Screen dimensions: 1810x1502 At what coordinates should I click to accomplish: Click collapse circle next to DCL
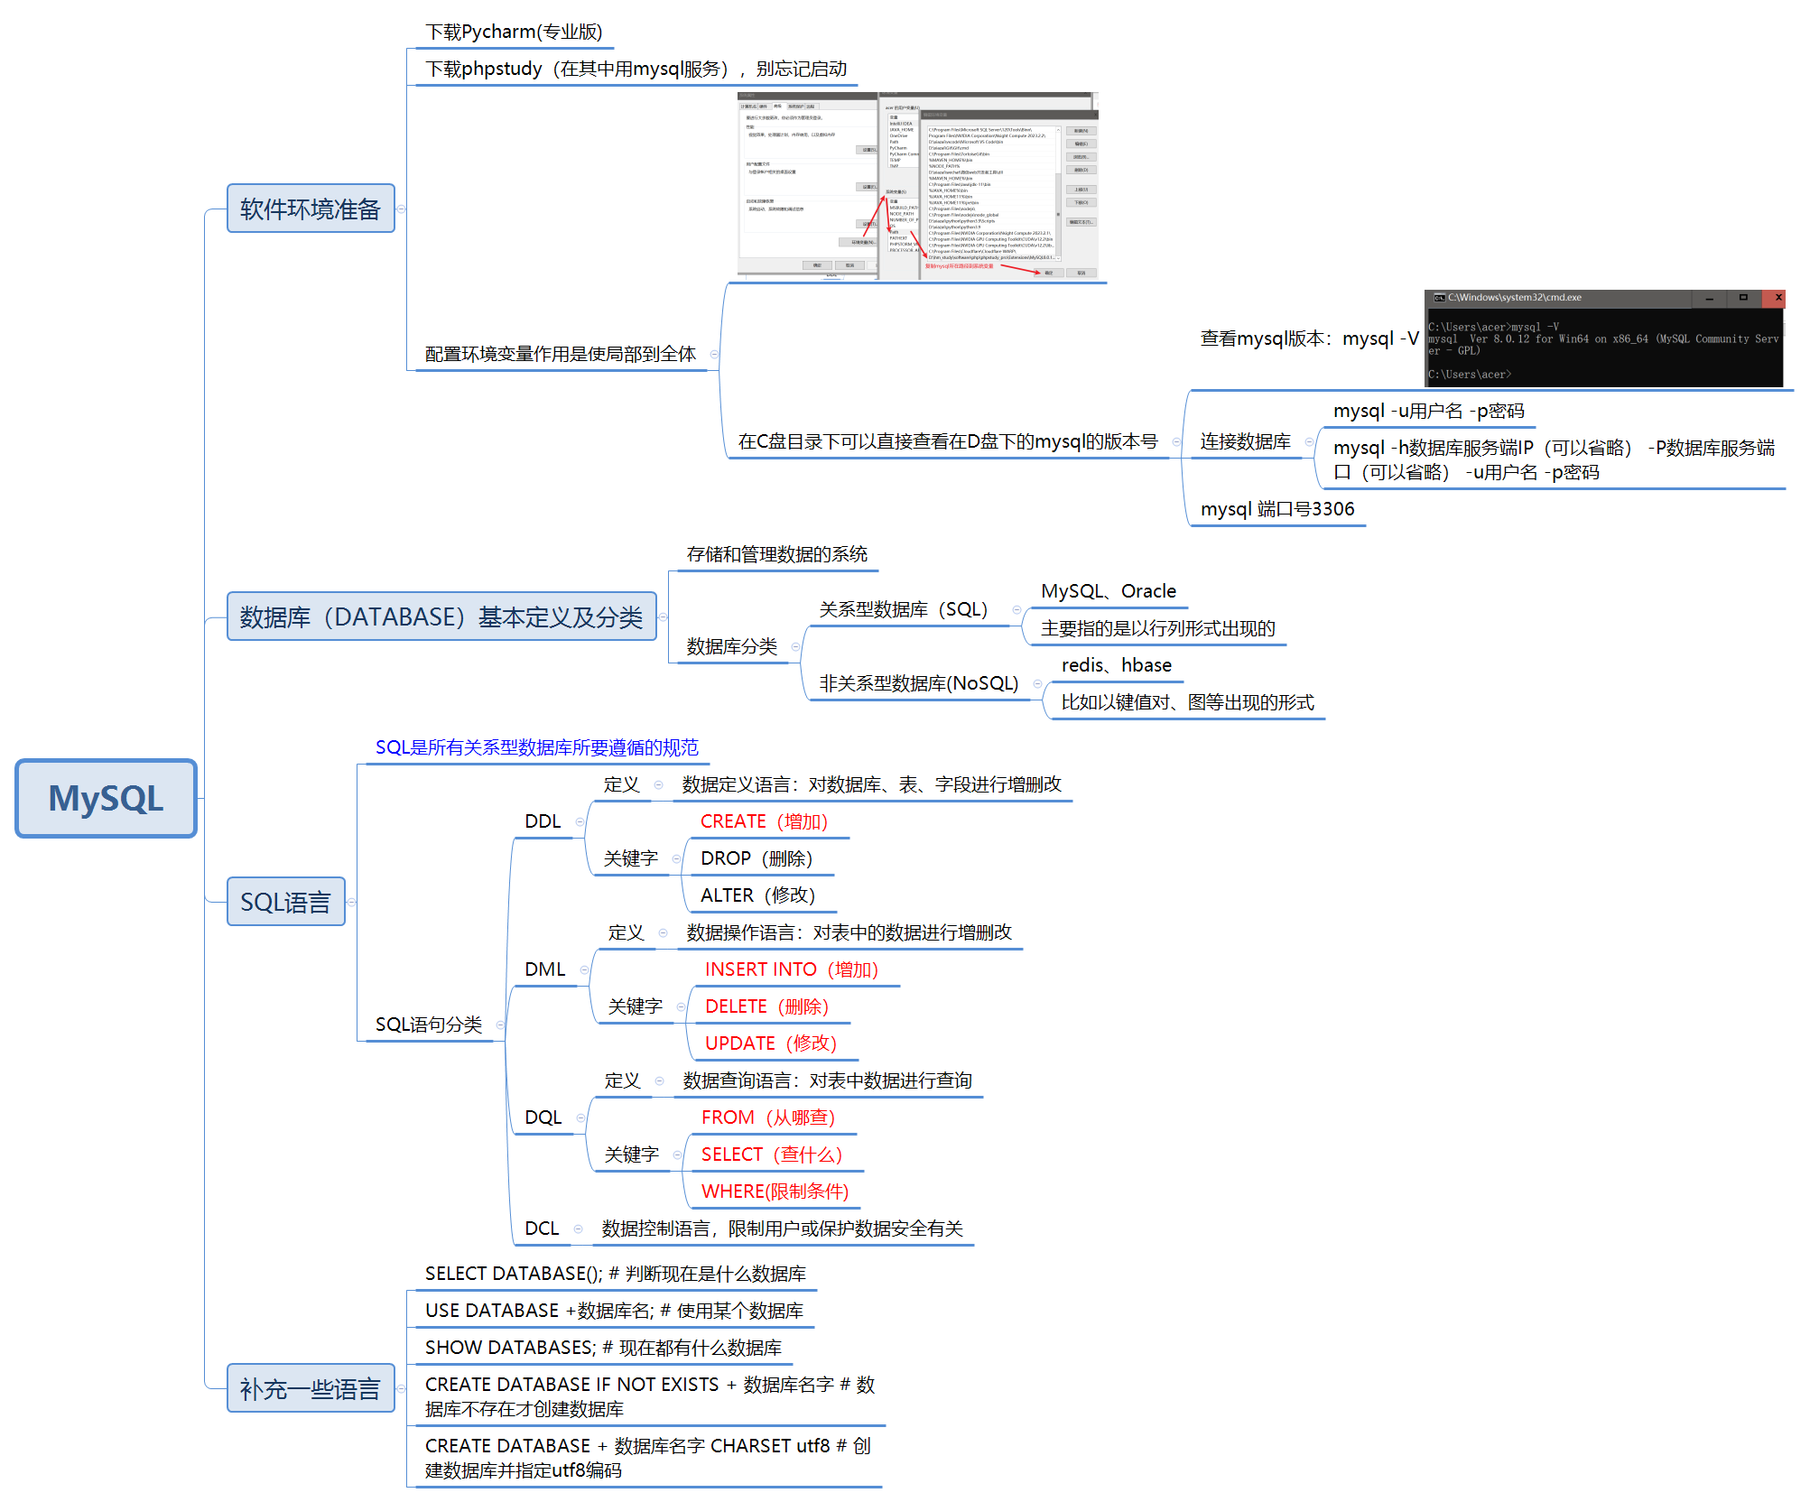[x=578, y=1228]
